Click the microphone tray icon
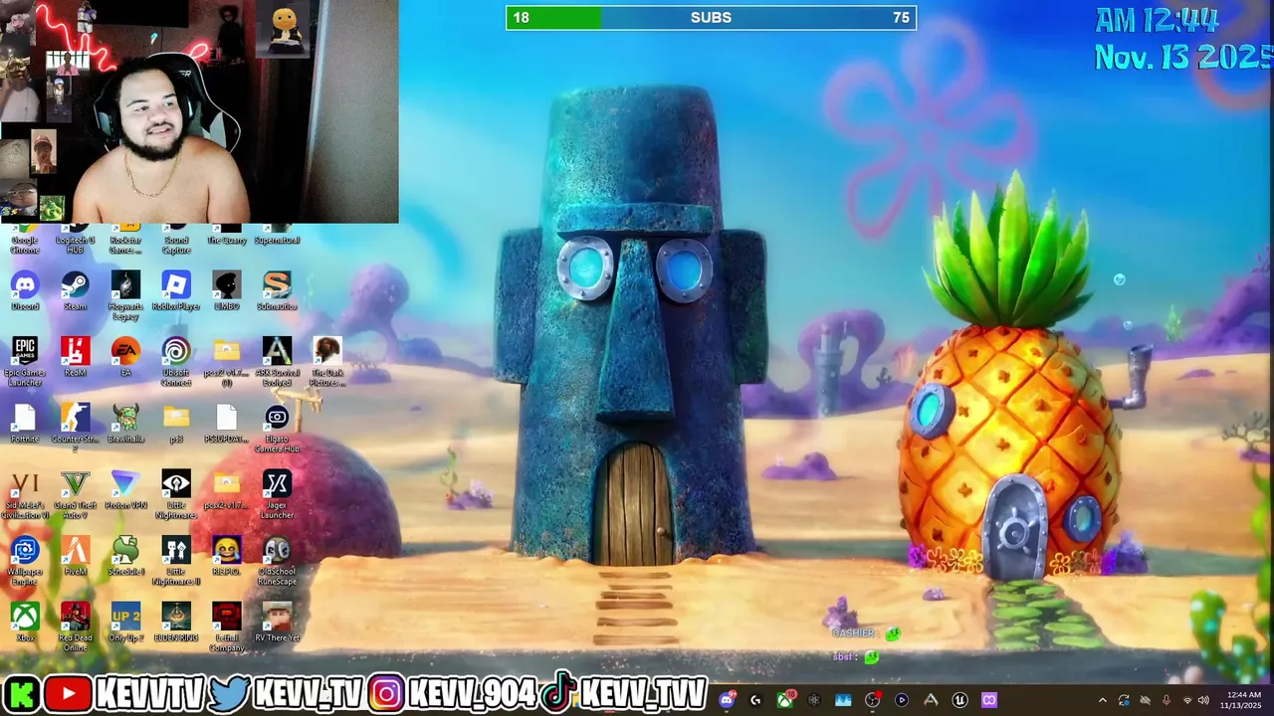Viewport: 1274px width, 716px height. (x=1166, y=700)
